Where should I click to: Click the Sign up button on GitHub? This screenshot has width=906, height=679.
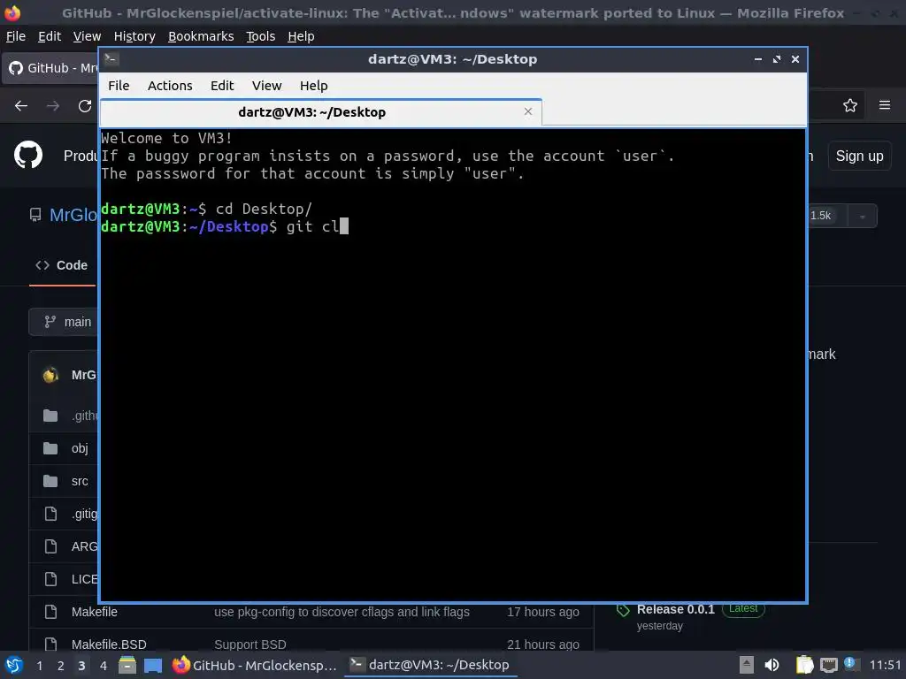(859, 156)
